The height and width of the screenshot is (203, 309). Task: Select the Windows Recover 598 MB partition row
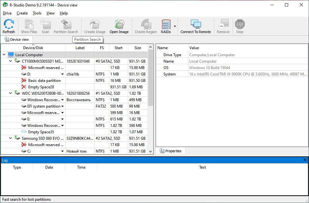pyautogui.click(x=74, y=125)
